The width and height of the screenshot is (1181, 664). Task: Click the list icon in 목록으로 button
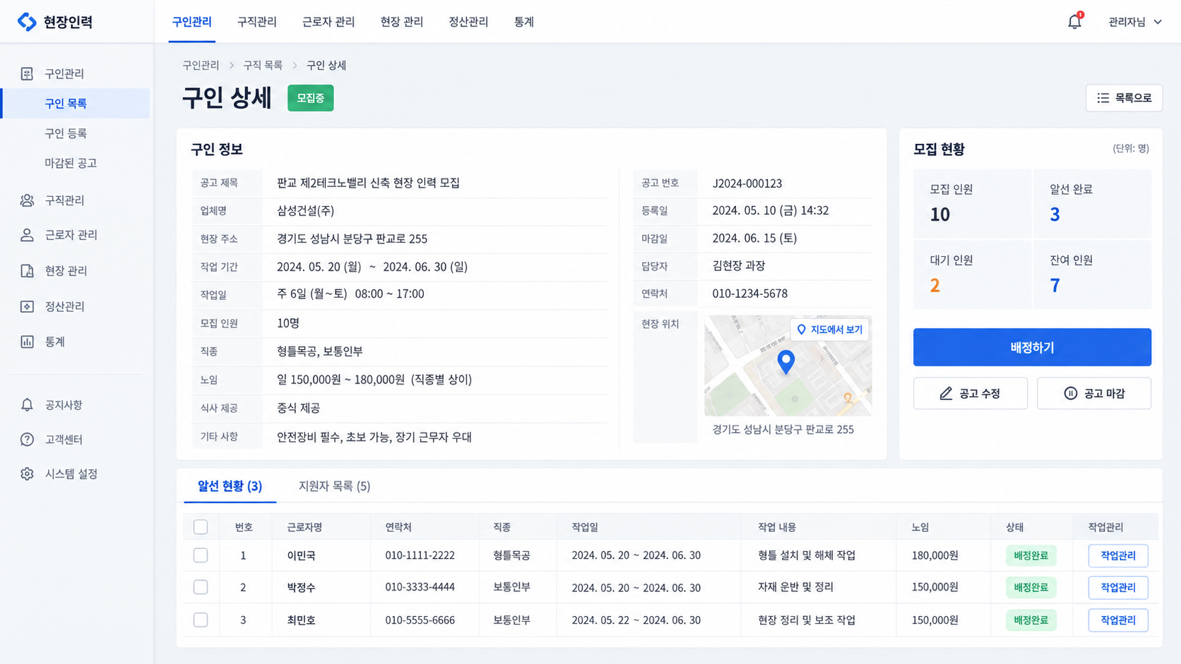tap(1103, 98)
